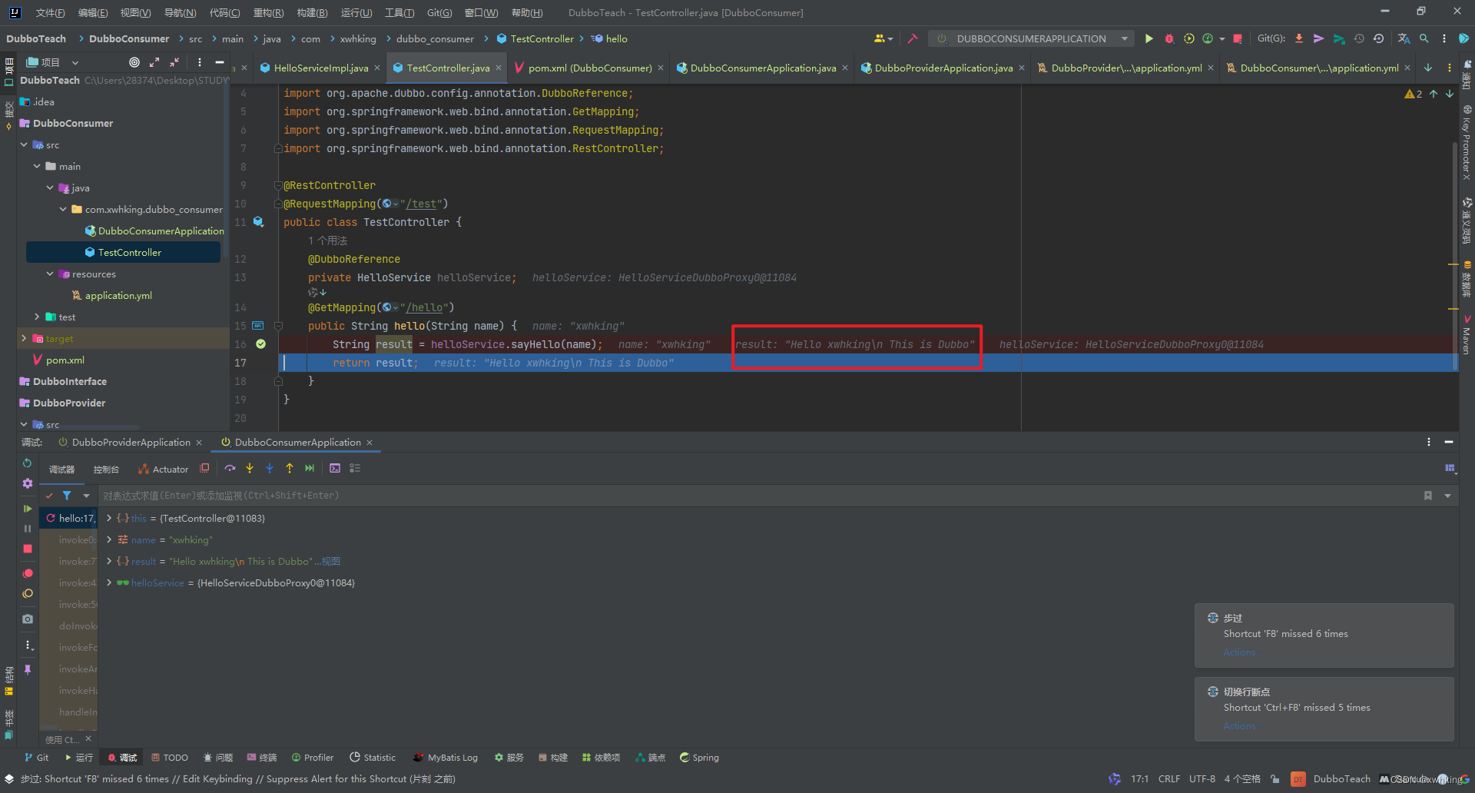The width and height of the screenshot is (1475, 793).
Task: Switch to DubboProviderApplication debug tab
Action: [x=131, y=443]
